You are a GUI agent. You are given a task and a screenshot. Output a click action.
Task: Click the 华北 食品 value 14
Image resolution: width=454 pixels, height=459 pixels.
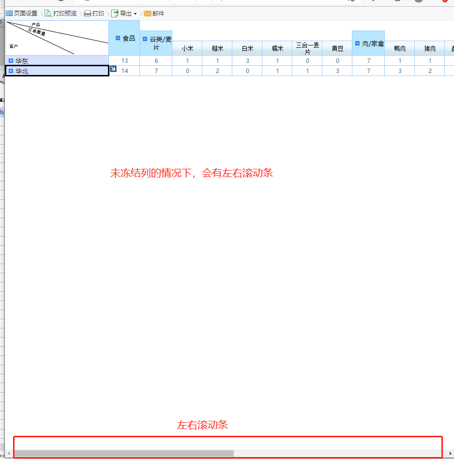tap(124, 71)
